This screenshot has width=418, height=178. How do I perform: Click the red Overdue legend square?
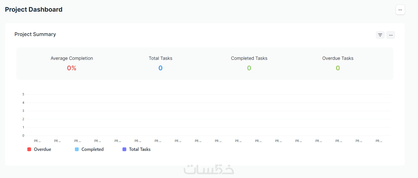point(29,149)
